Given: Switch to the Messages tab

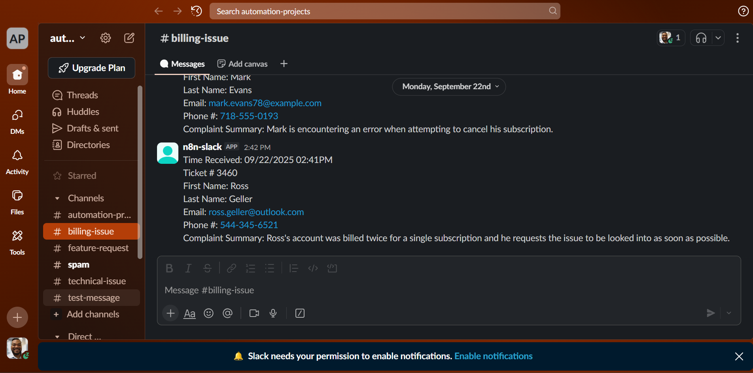Looking at the screenshot, I should 182,64.
